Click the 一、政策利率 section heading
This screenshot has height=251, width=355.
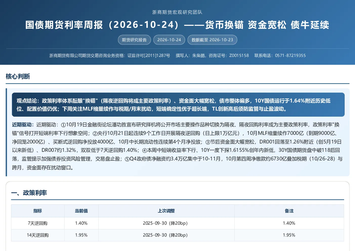(x=29, y=193)
